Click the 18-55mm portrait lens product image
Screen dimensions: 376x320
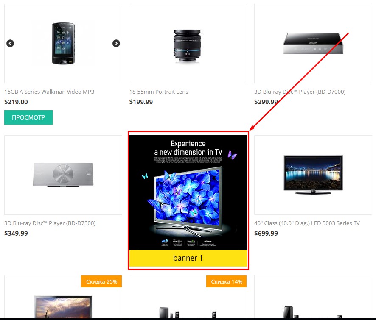coord(187,46)
